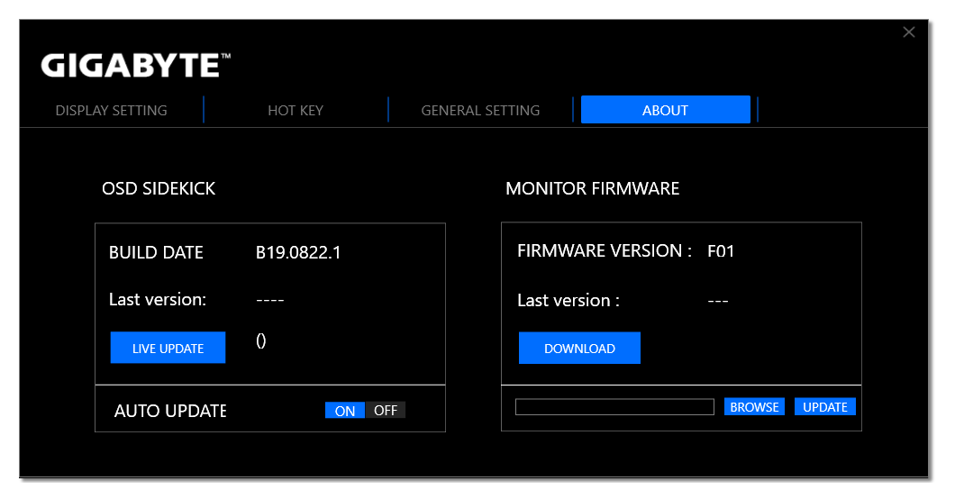Click the OSD Sidekick section heading

tap(159, 188)
